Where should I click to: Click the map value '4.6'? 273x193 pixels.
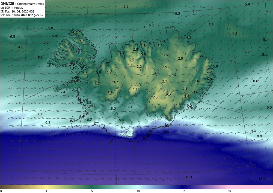pyautogui.click(x=21, y=47)
